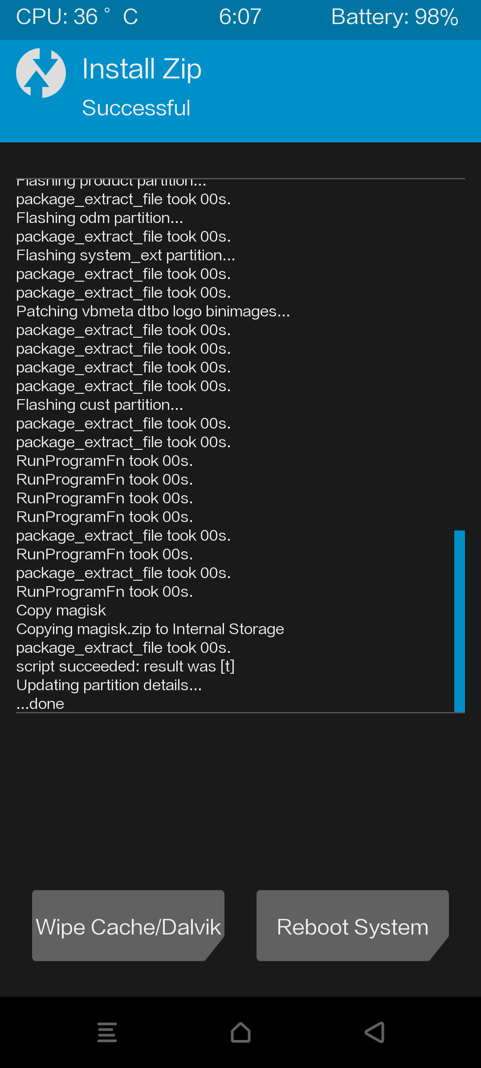This screenshot has width=481, height=1068.
Task: Tap the "Updating partition details..." log line
Action: [x=109, y=685]
